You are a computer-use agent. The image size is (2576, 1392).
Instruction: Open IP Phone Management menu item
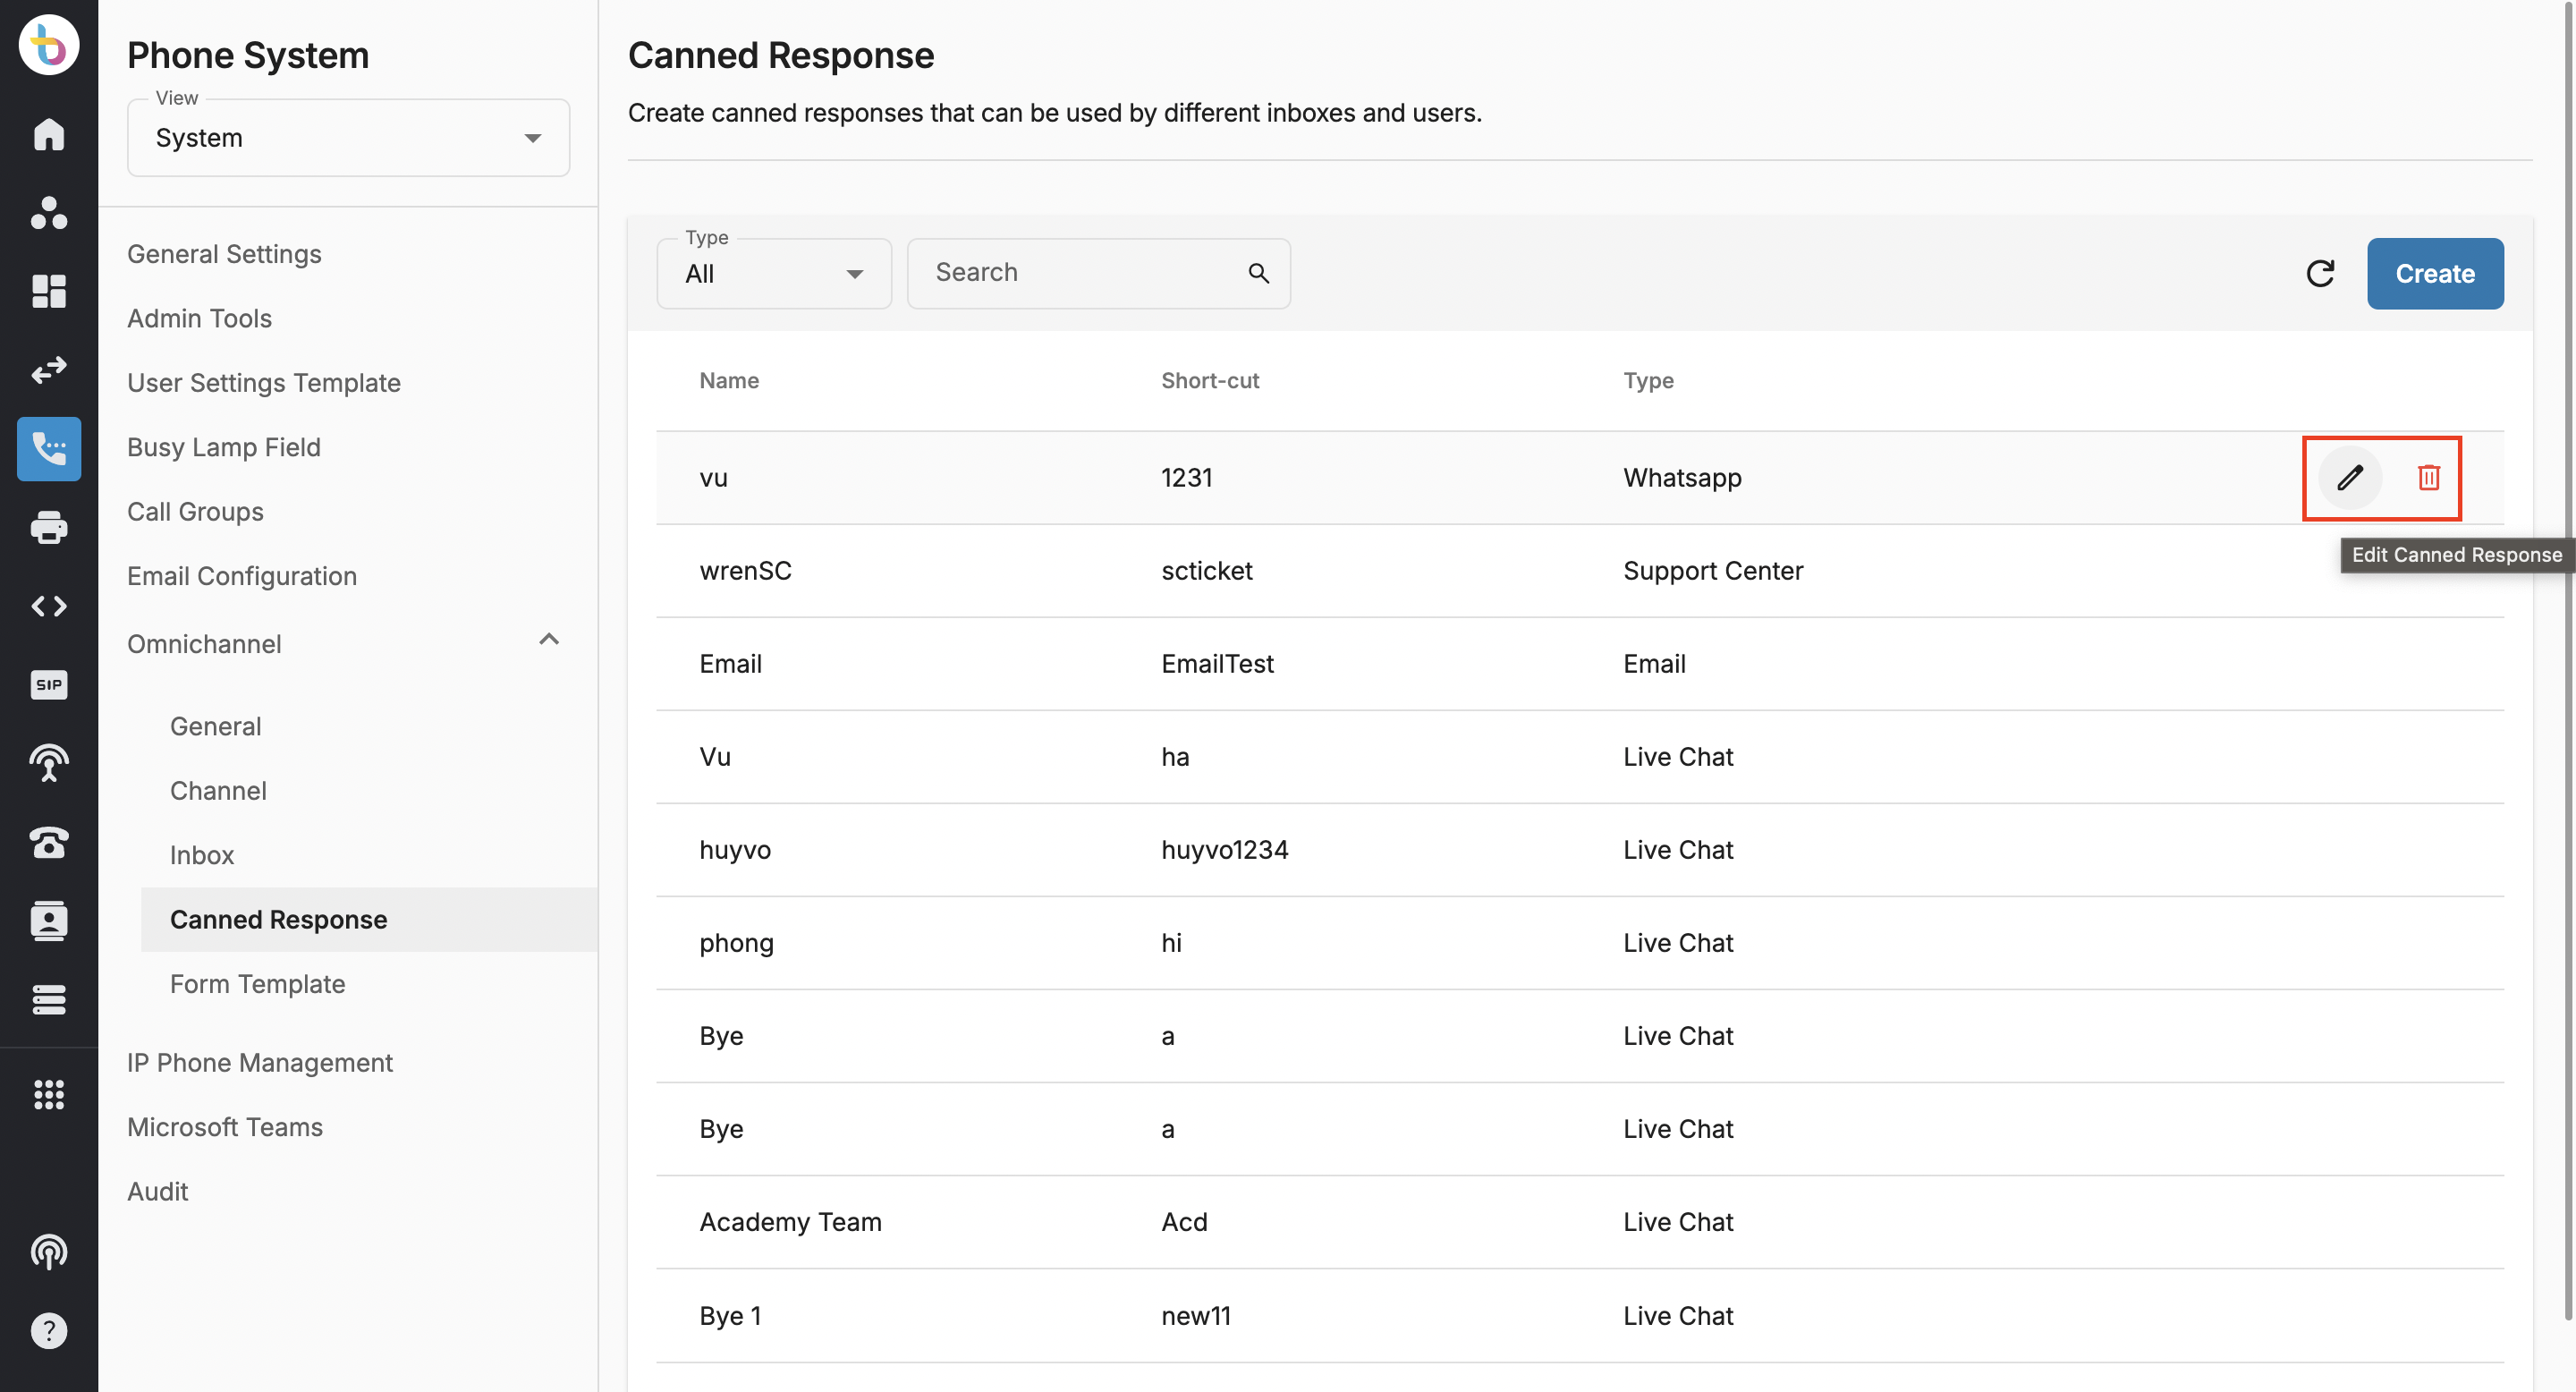(x=259, y=1062)
